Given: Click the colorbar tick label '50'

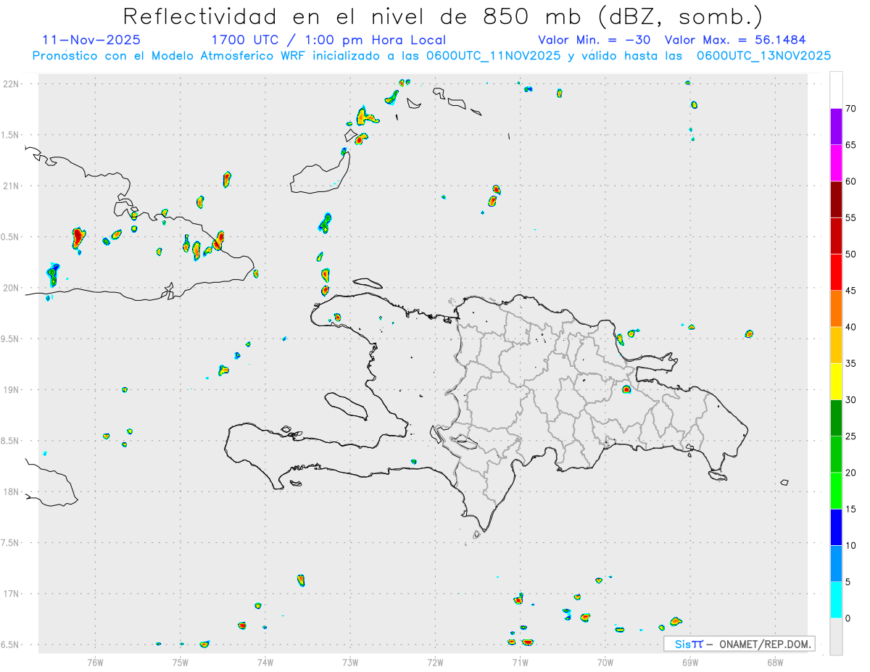Looking at the screenshot, I should coord(850,254).
